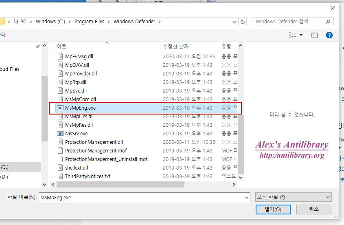Screen dimensions: 344x225
Task: Click the MpProvider.dll file icon
Action: [60, 74]
